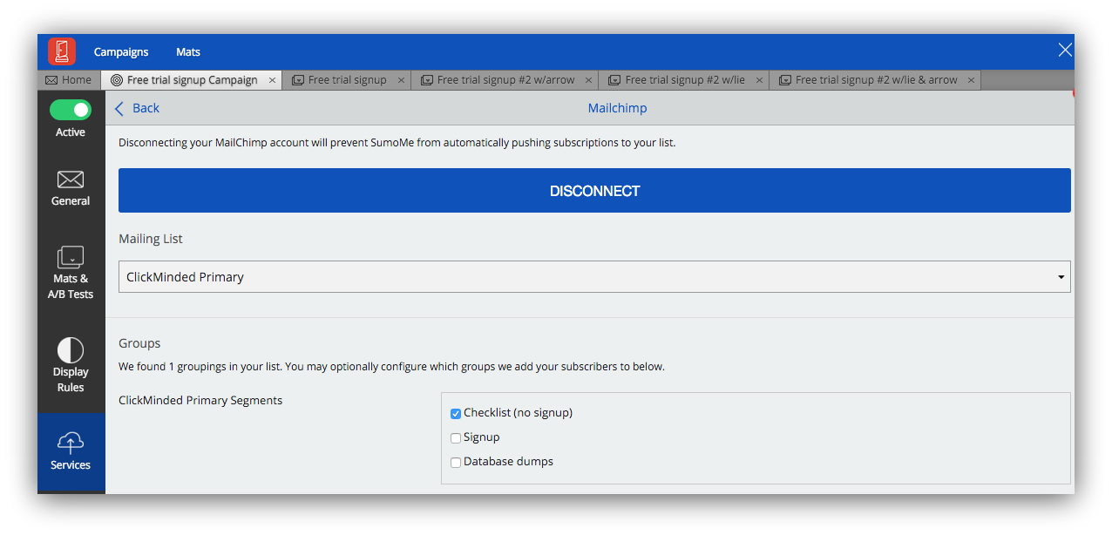Click the red SumoMe logo icon
1112x535 pixels.
coord(62,51)
